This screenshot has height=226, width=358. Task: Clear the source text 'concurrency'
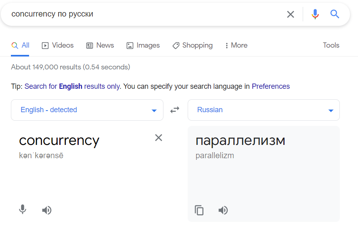(x=159, y=138)
